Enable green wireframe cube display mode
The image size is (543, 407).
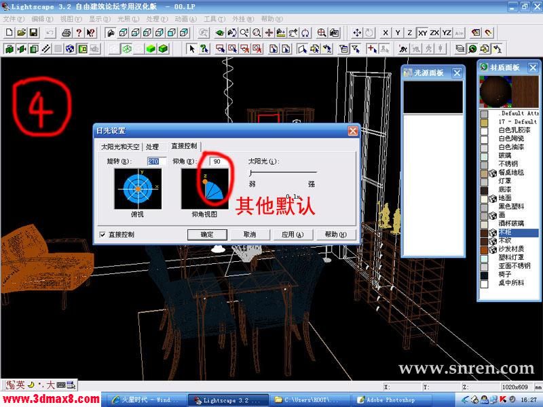click(127, 49)
